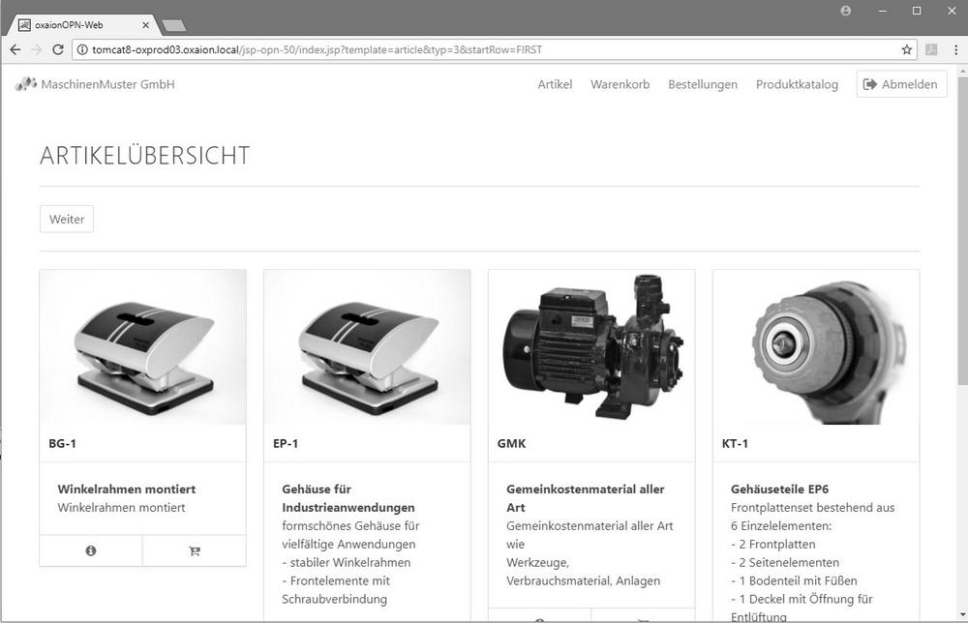Open the Artikel navigation item
The image size is (968, 623).
coord(555,84)
